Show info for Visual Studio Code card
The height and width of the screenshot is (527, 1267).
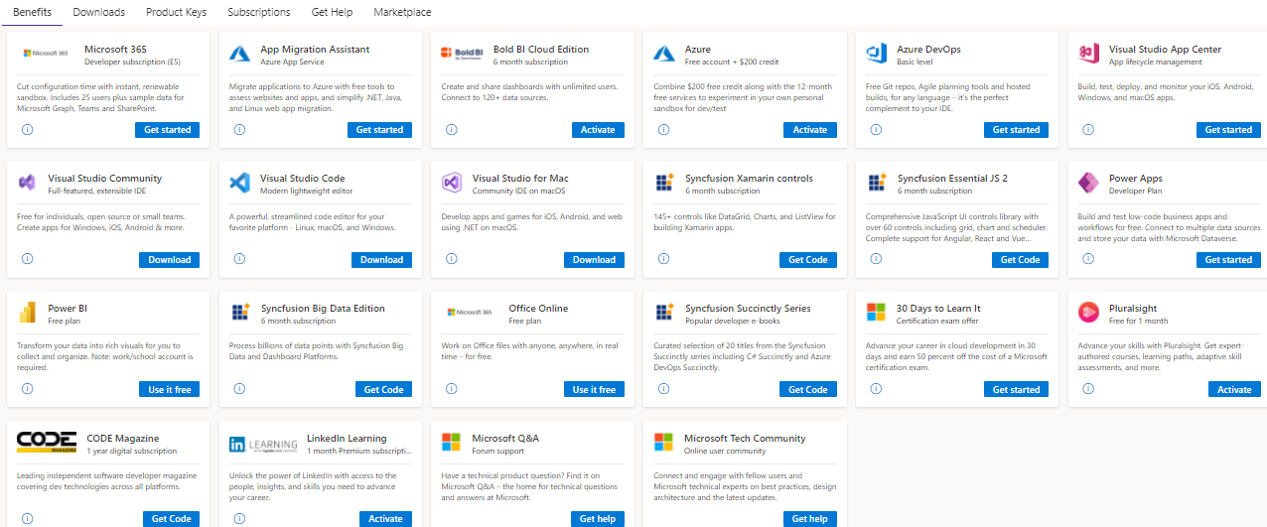point(240,259)
